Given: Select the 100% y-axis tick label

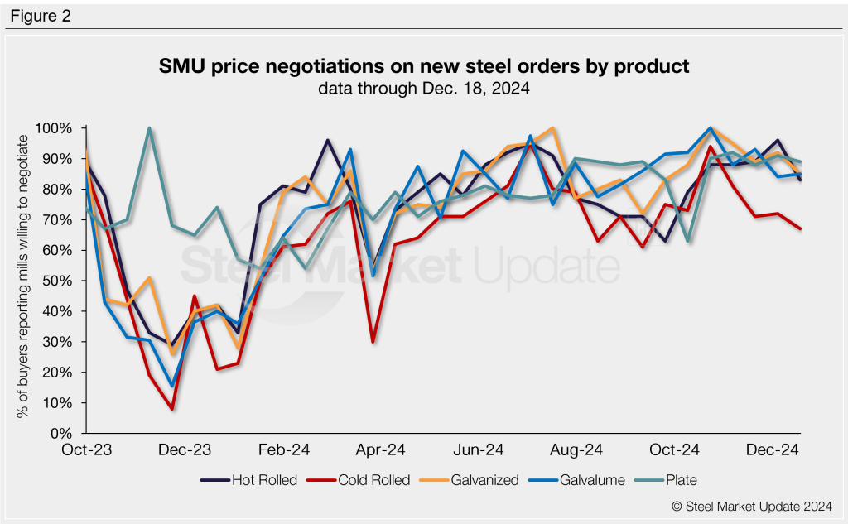Looking at the screenshot, I should coord(55,128).
